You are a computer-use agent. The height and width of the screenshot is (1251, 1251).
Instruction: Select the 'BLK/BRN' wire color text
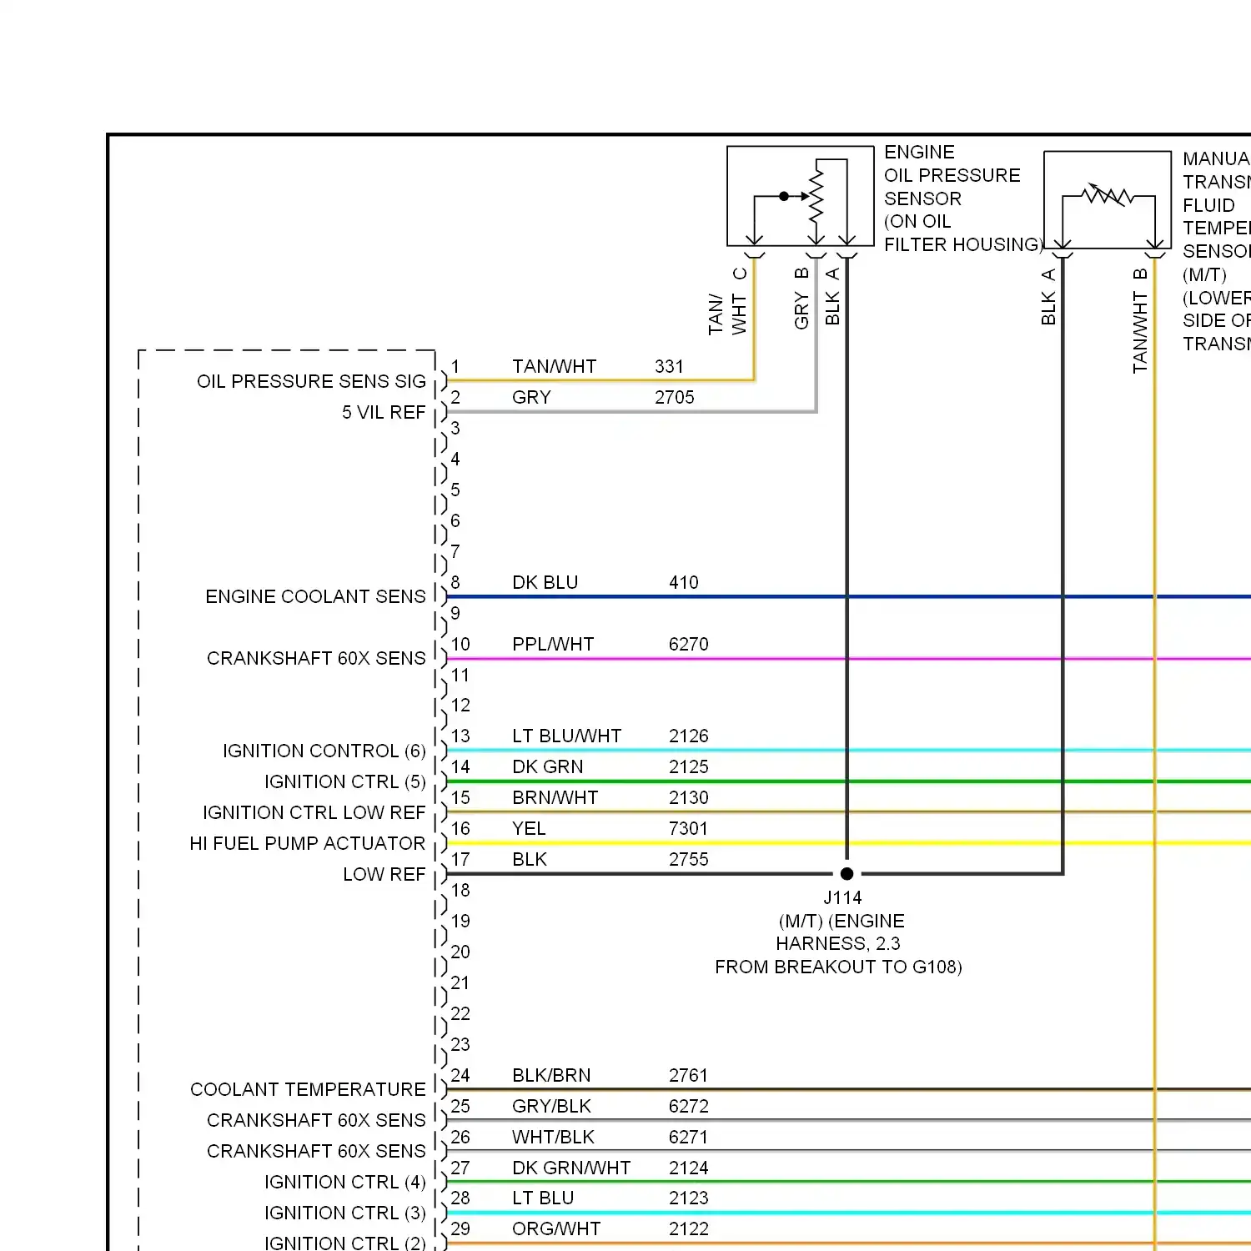pos(551,1075)
